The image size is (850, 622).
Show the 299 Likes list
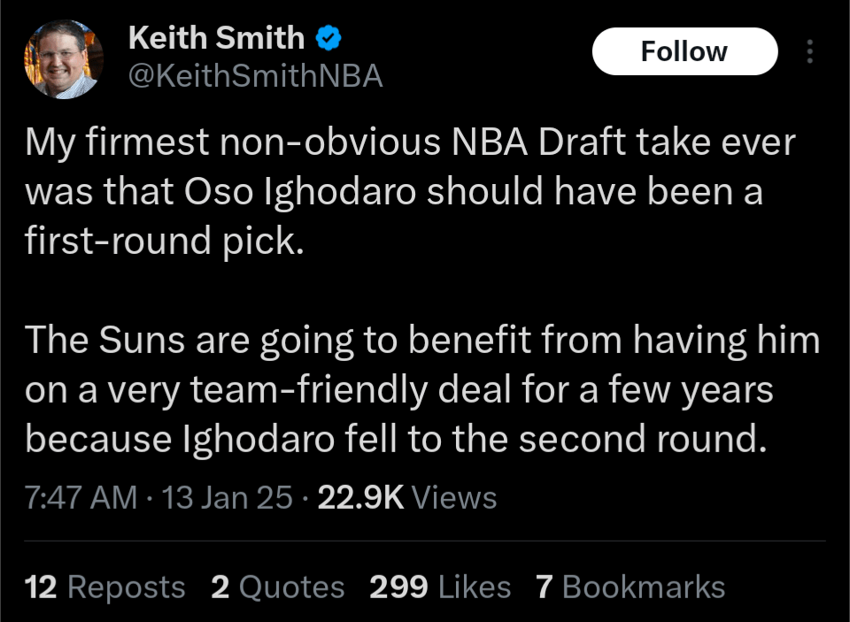coord(440,587)
